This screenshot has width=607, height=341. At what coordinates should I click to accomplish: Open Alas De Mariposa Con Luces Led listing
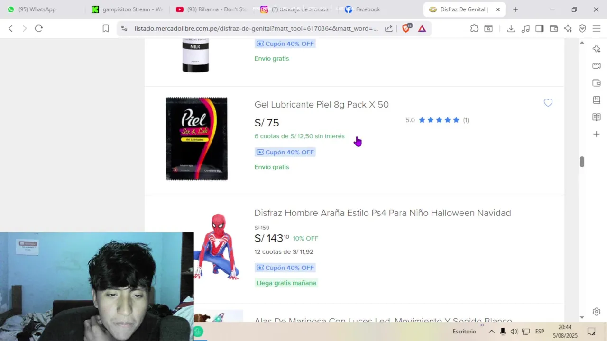pyautogui.click(x=383, y=321)
